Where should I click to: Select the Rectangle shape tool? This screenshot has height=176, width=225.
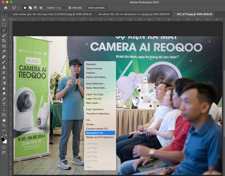tap(4, 115)
